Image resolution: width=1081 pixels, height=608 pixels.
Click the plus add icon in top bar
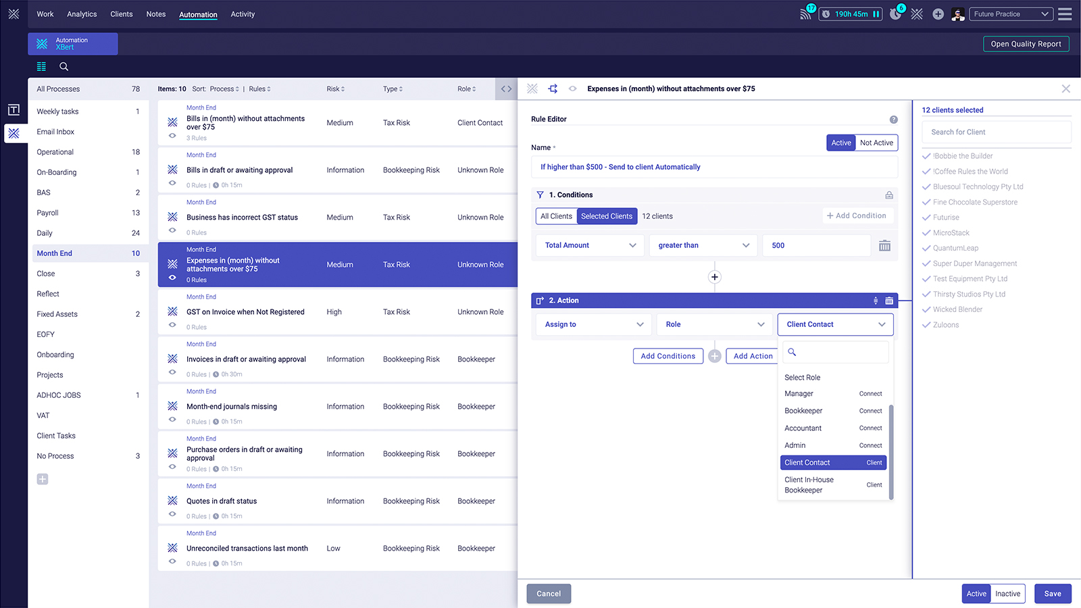938,14
